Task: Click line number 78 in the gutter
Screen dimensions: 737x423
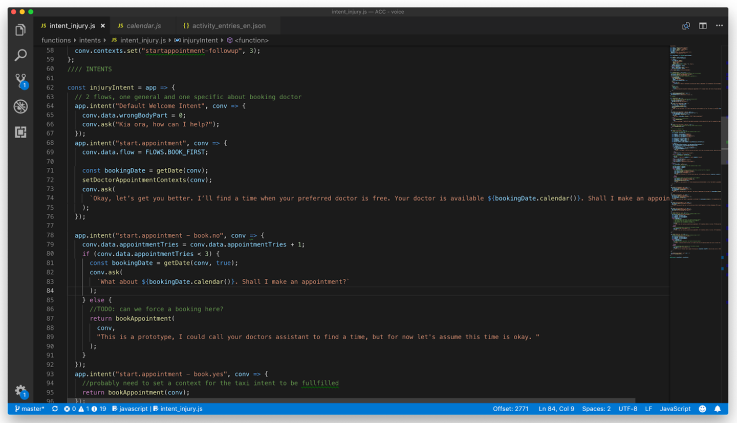Action: [x=50, y=235]
